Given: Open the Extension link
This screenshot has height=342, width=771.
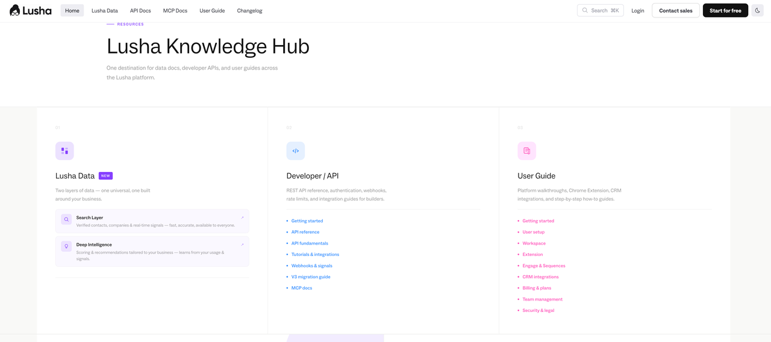Looking at the screenshot, I should (x=533, y=254).
